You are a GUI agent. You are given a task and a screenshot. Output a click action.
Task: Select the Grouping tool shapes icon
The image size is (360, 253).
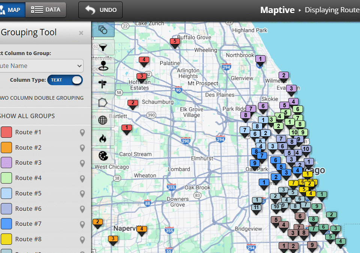103,29
